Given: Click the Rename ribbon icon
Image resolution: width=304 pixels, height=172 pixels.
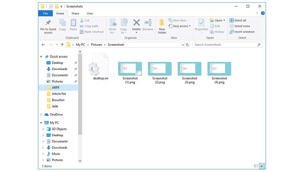Looking at the screenshot, I should click(x=148, y=23).
